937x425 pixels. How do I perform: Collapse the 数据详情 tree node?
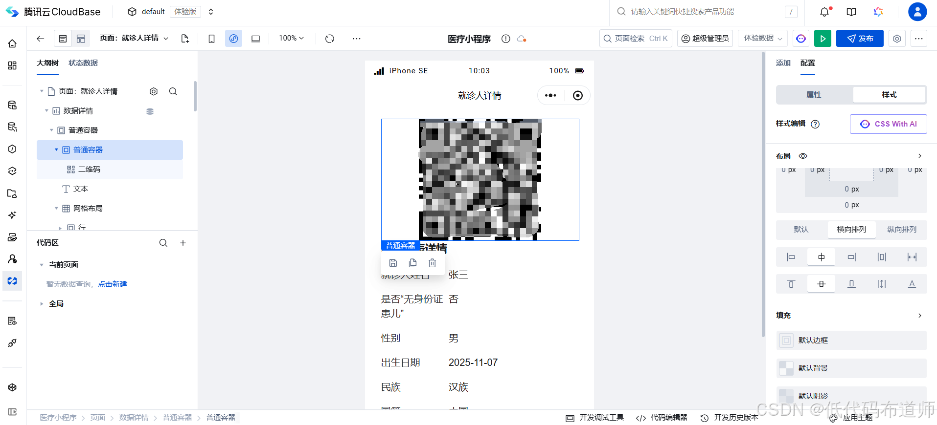46,111
